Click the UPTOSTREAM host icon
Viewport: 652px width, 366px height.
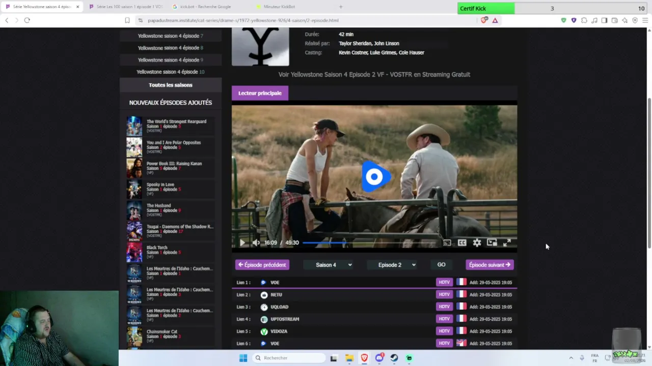tap(264, 319)
